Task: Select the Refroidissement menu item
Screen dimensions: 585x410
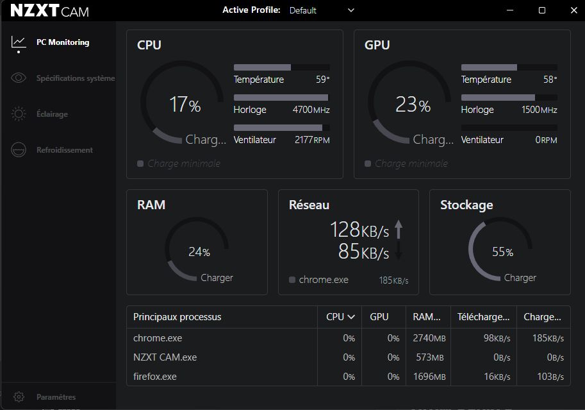Action: (x=64, y=150)
